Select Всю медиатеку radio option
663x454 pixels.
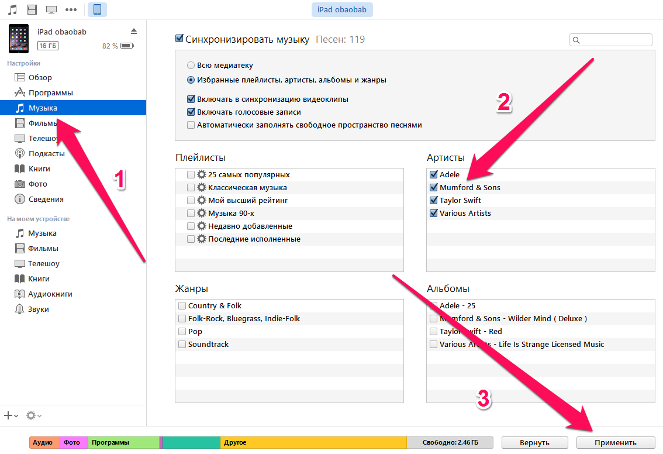pyautogui.click(x=191, y=66)
